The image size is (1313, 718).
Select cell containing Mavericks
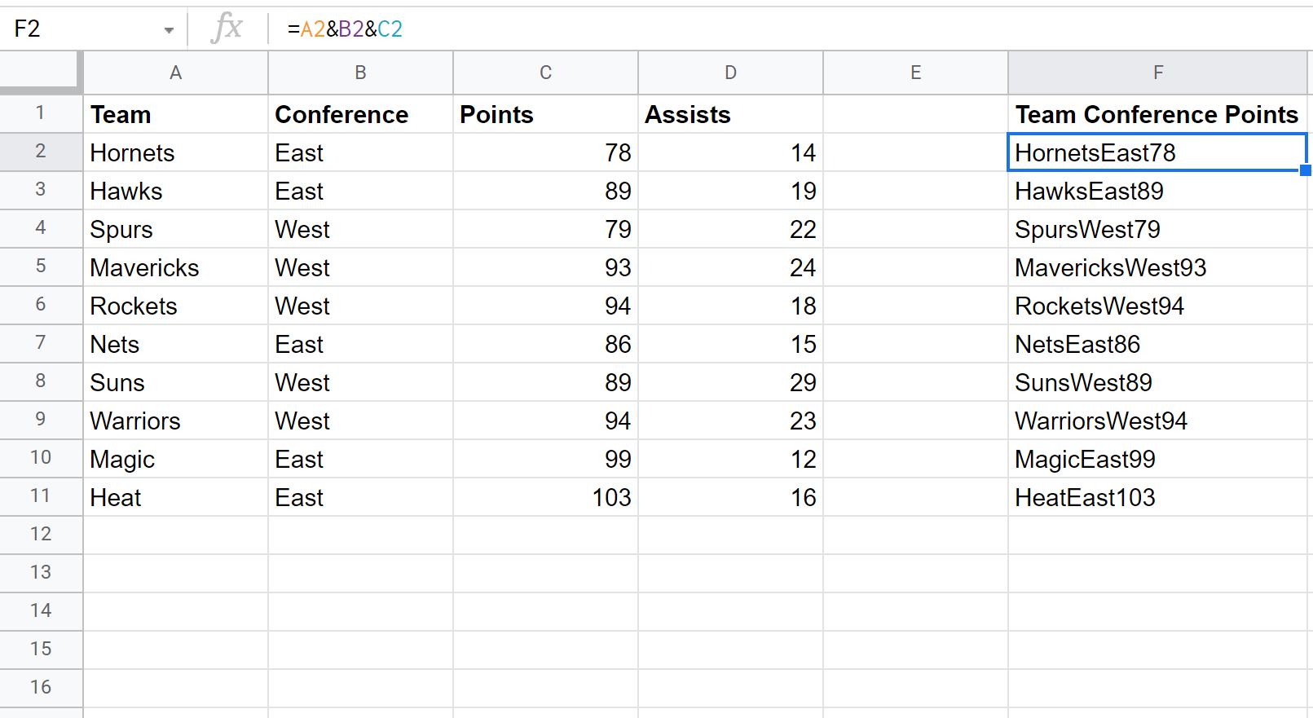[175, 267]
